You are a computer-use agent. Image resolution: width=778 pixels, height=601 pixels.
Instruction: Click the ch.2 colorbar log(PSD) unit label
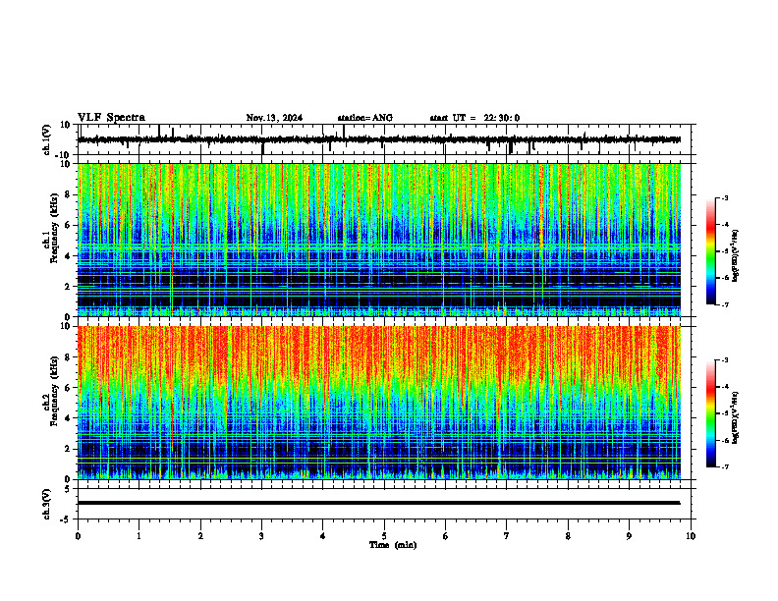click(x=736, y=417)
